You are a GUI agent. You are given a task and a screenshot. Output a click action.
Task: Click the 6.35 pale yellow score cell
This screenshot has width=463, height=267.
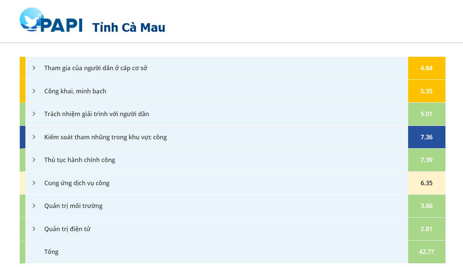(x=426, y=183)
